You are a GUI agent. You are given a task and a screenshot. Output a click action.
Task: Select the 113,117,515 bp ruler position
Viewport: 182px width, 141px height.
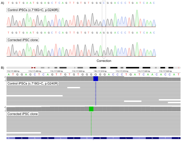tap(122, 71)
